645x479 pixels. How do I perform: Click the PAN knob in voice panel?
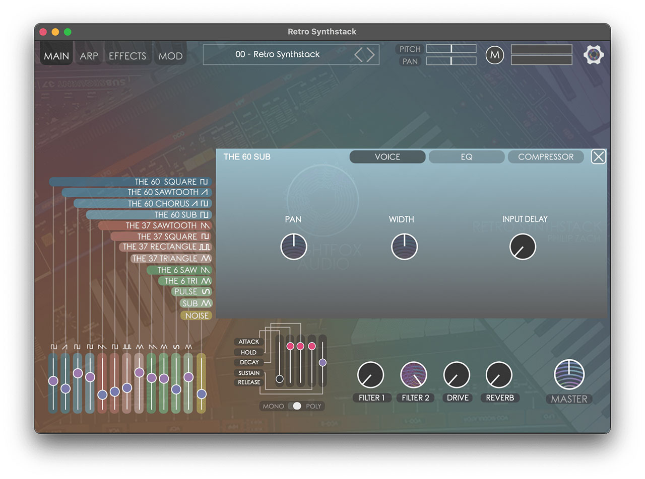point(294,247)
